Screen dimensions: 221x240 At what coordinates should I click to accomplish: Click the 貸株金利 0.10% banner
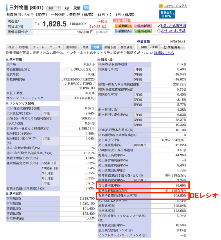click(x=167, y=14)
